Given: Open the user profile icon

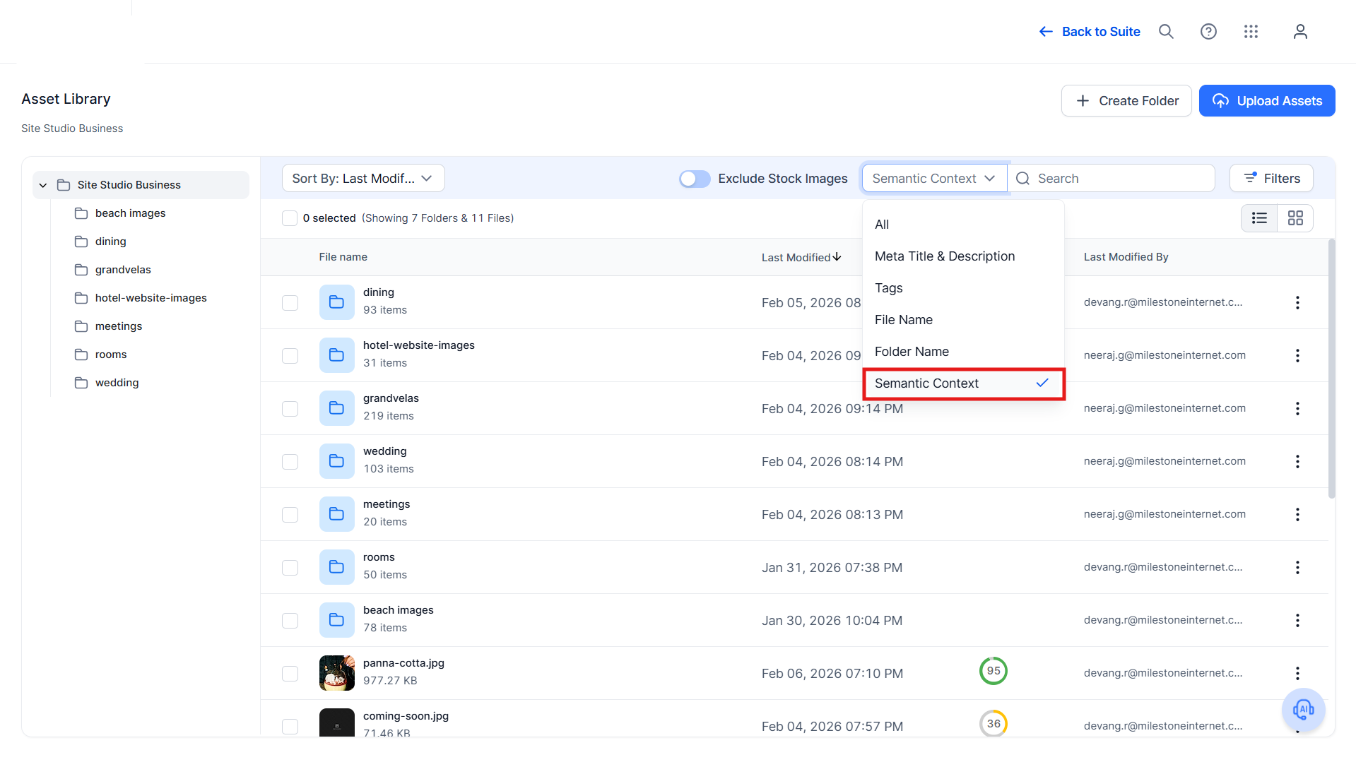Looking at the screenshot, I should [1300, 32].
